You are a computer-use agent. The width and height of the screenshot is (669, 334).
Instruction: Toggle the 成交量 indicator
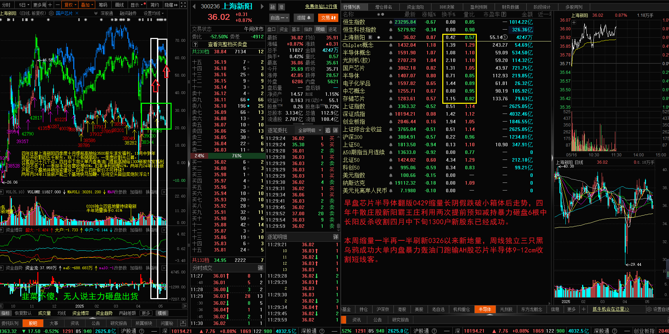44,313
